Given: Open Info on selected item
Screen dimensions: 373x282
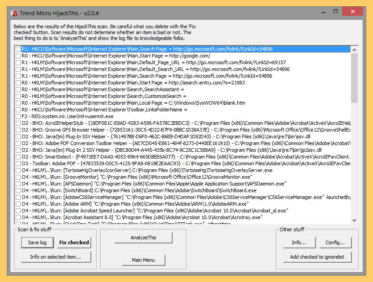Looking at the screenshot, I should [56, 257].
